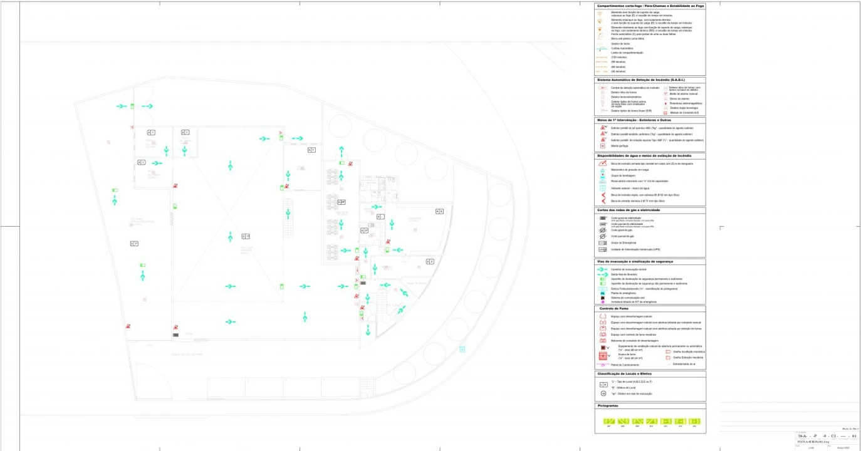Select the manual alarm button legend symbol
The image size is (861, 451).
click(666, 93)
